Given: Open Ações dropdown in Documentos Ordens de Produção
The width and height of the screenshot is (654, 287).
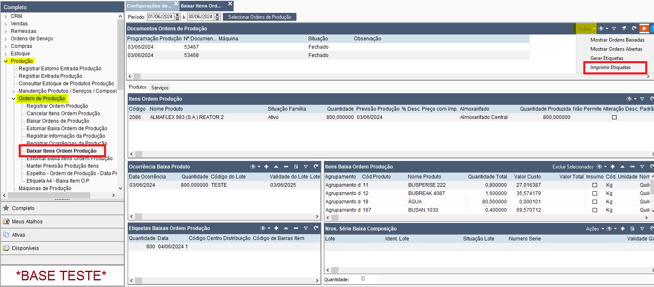Looking at the screenshot, I should (x=587, y=29).
